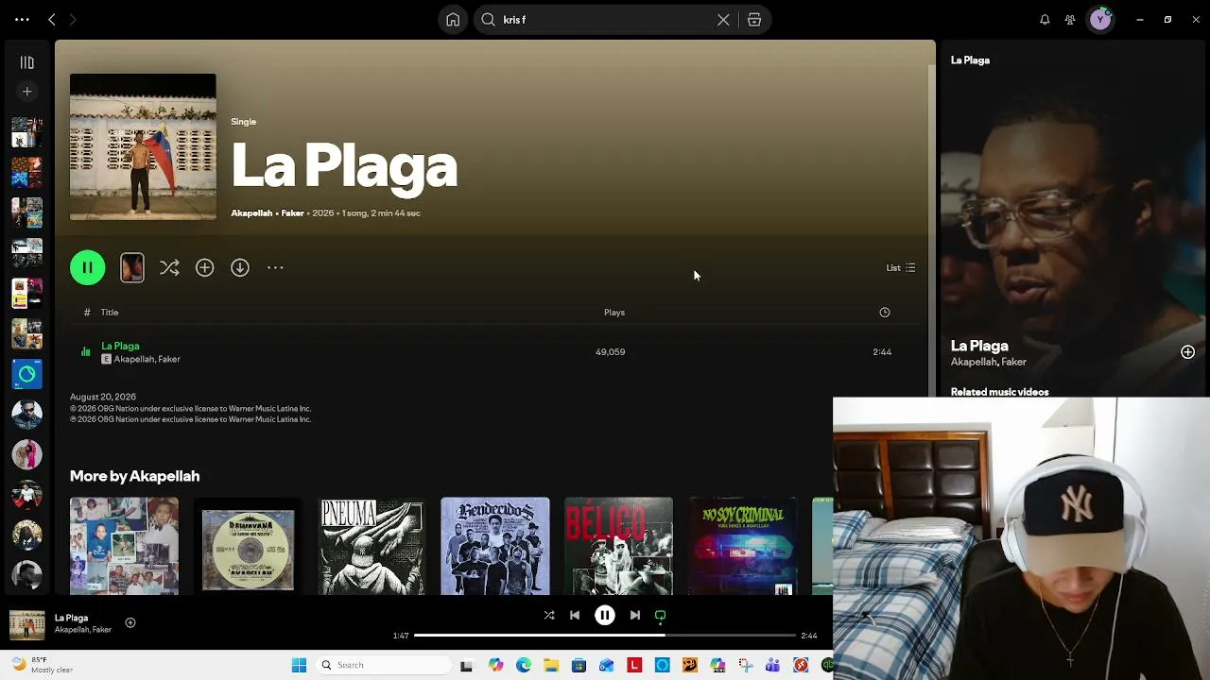1210x680 pixels.
Task: Toggle the video preview thumbnail button
Action: pyautogui.click(x=132, y=267)
